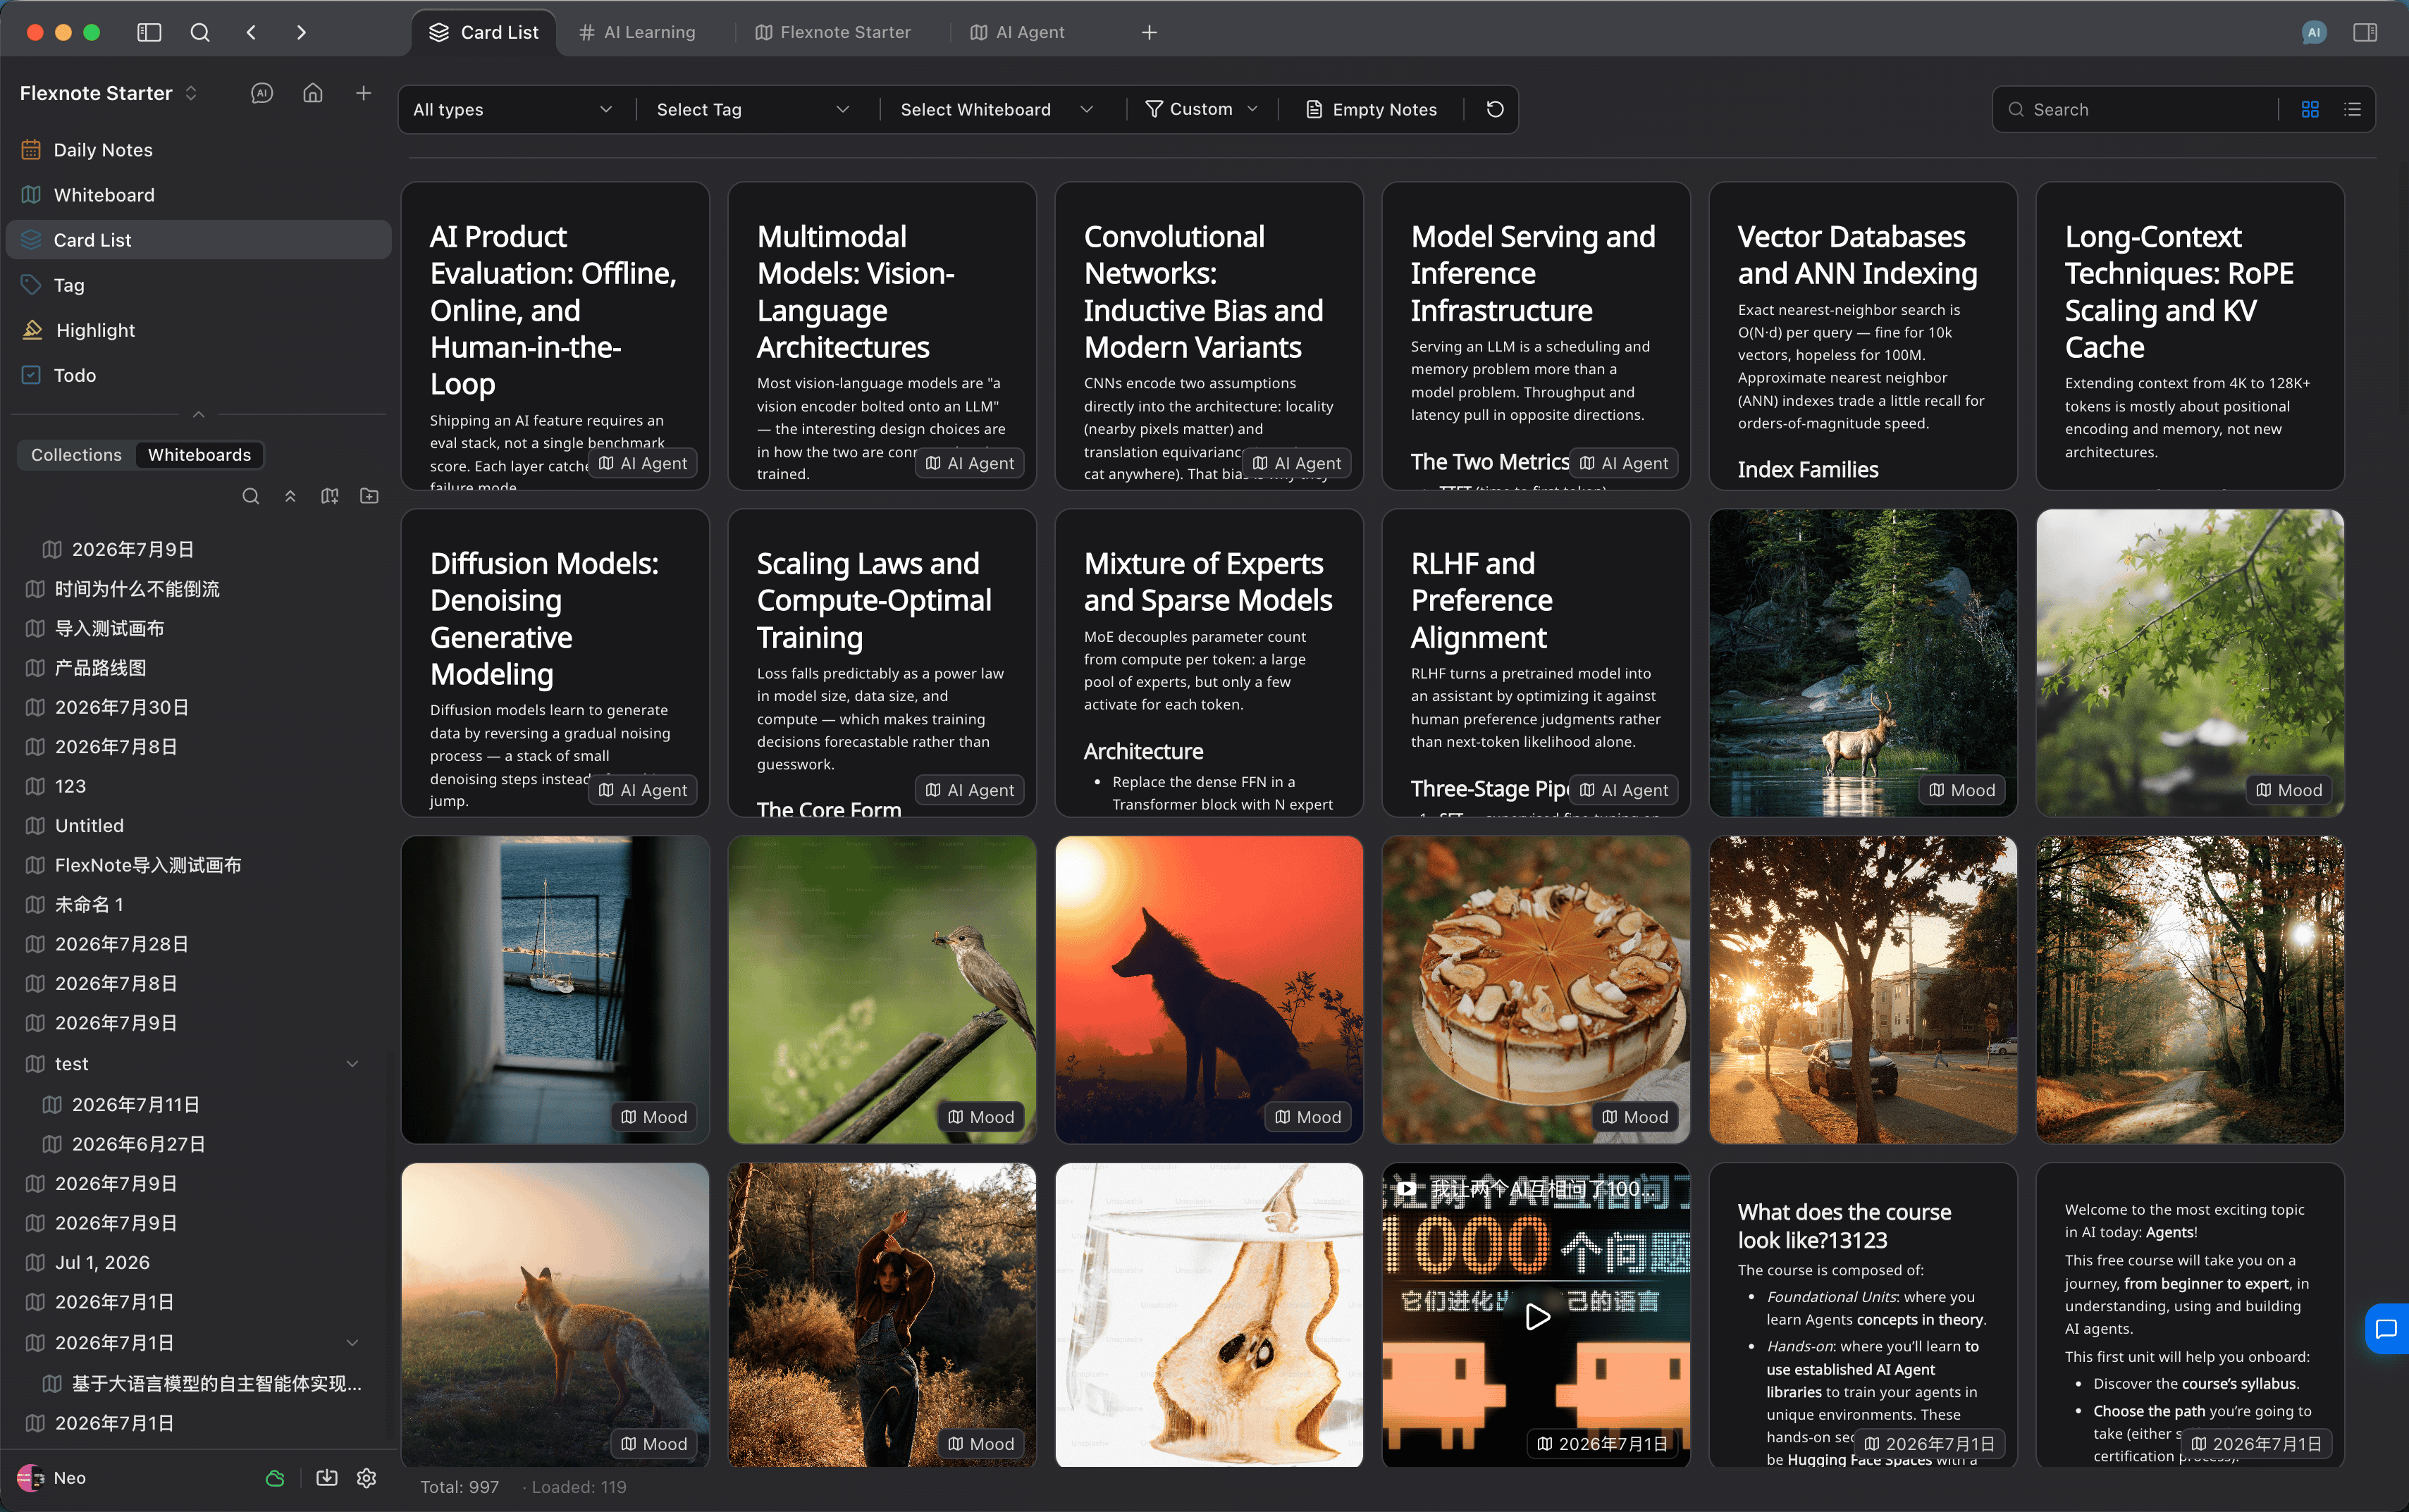Switch to list view layout
The image size is (2409, 1512).
[x=2353, y=109]
